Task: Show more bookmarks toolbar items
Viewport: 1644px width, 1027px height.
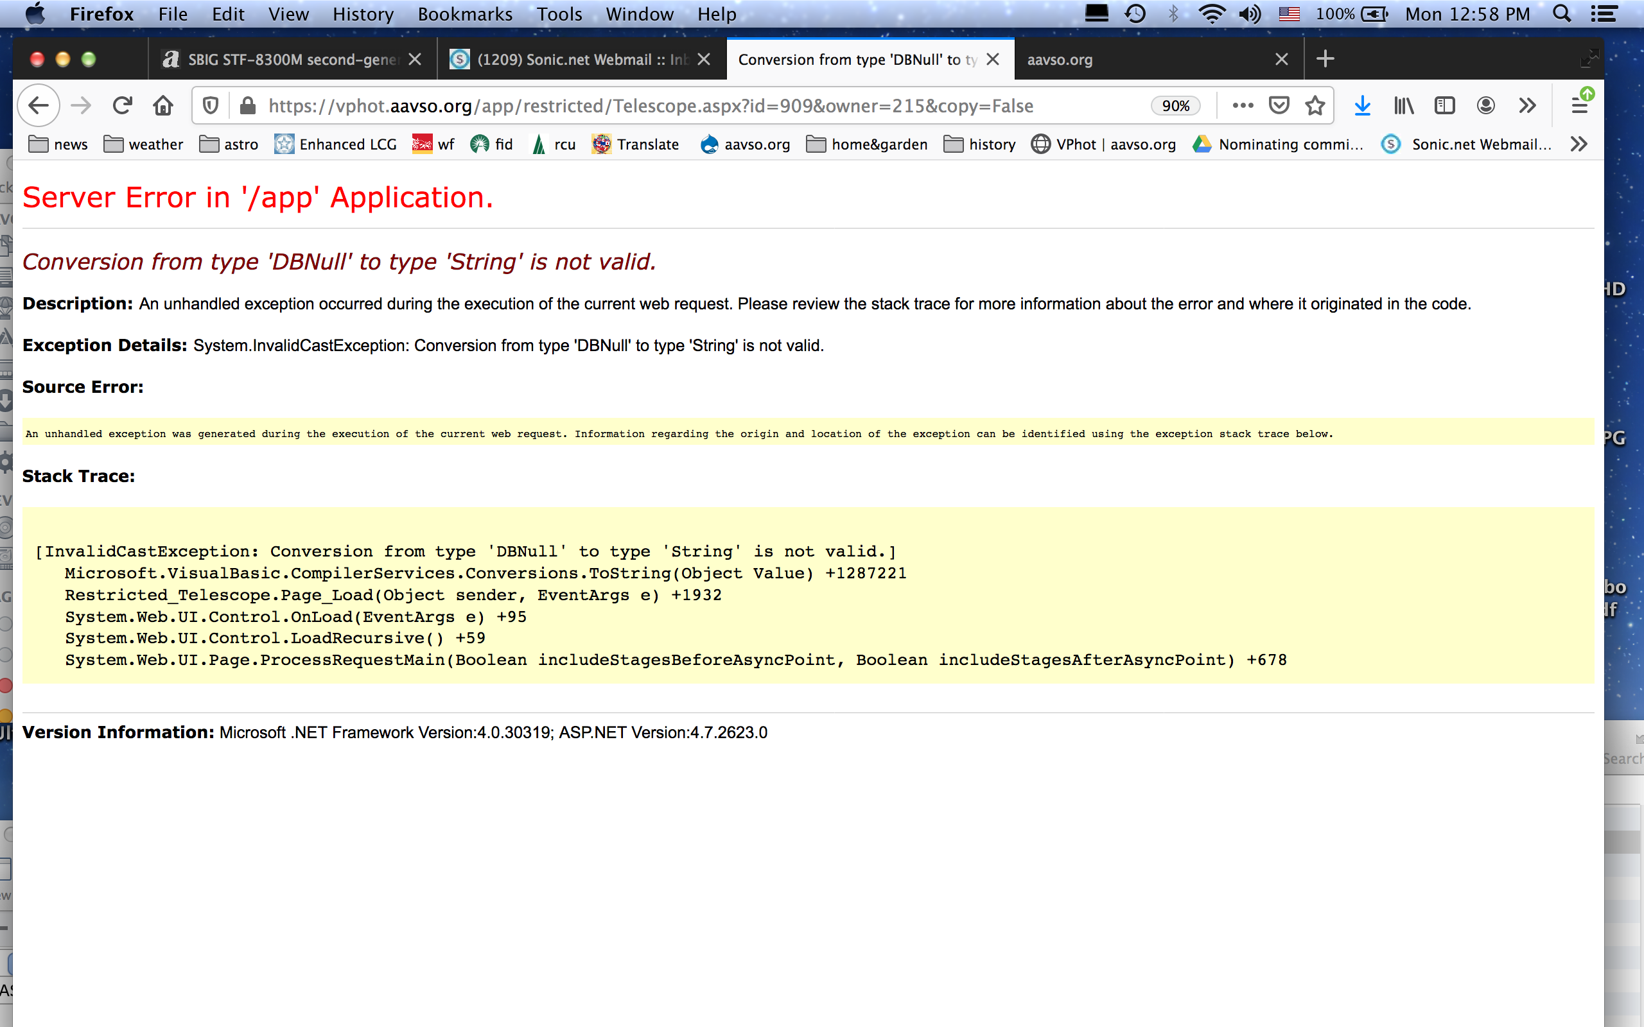Action: (x=1578, y=144)
